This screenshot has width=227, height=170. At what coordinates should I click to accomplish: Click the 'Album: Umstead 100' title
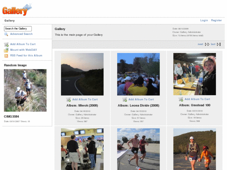coord(195,105)
